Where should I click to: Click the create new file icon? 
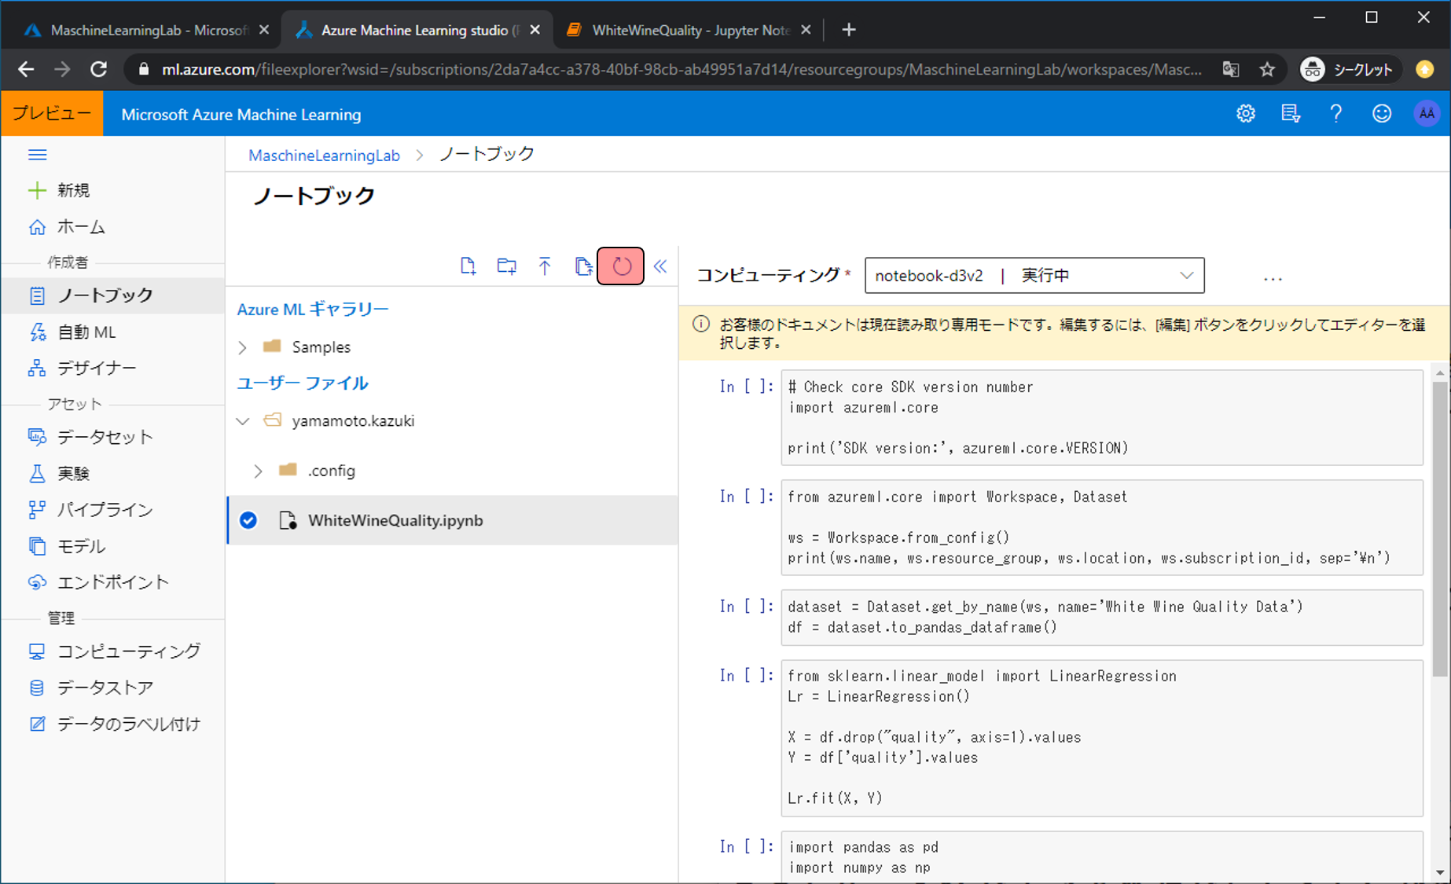pyautogui.click(x=468, y=266)
